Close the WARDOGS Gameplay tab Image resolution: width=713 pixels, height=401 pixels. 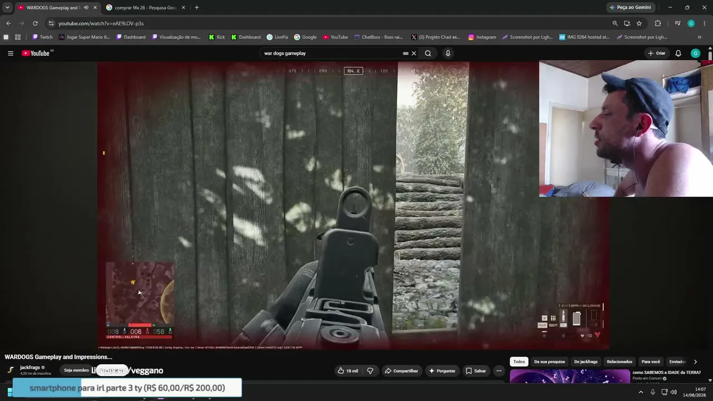click(95, 8)
